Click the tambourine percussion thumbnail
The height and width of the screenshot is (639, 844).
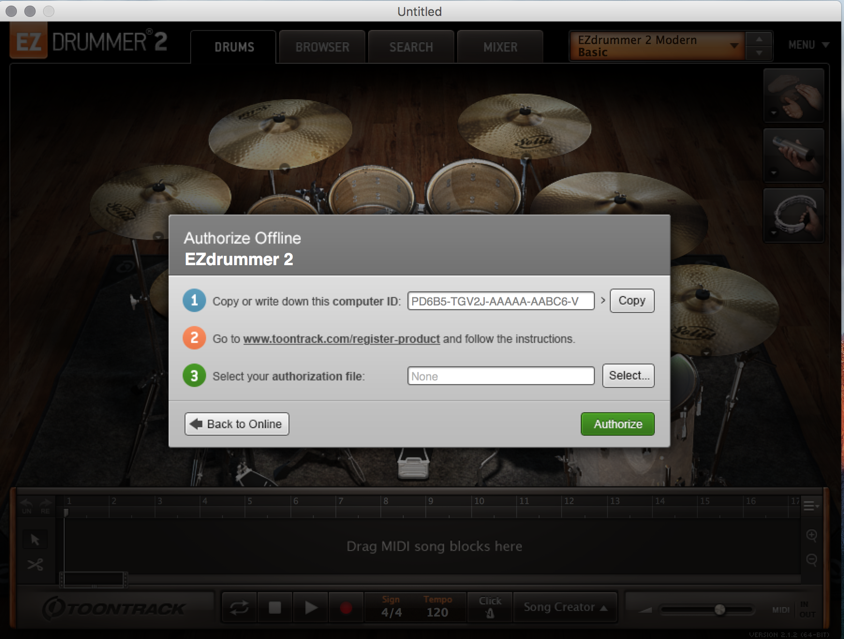(794, 215)
